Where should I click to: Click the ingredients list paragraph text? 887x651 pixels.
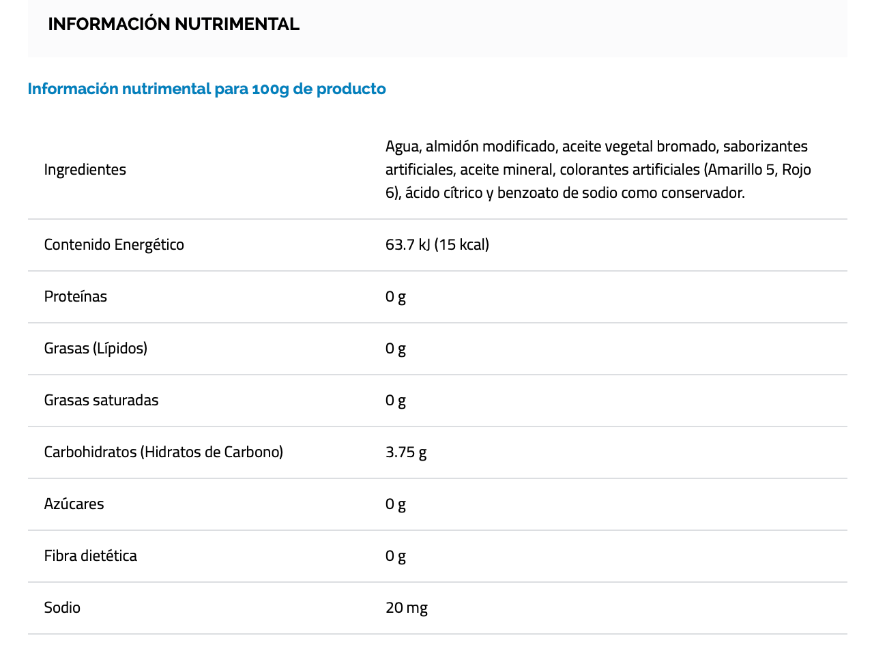point(598,169)
